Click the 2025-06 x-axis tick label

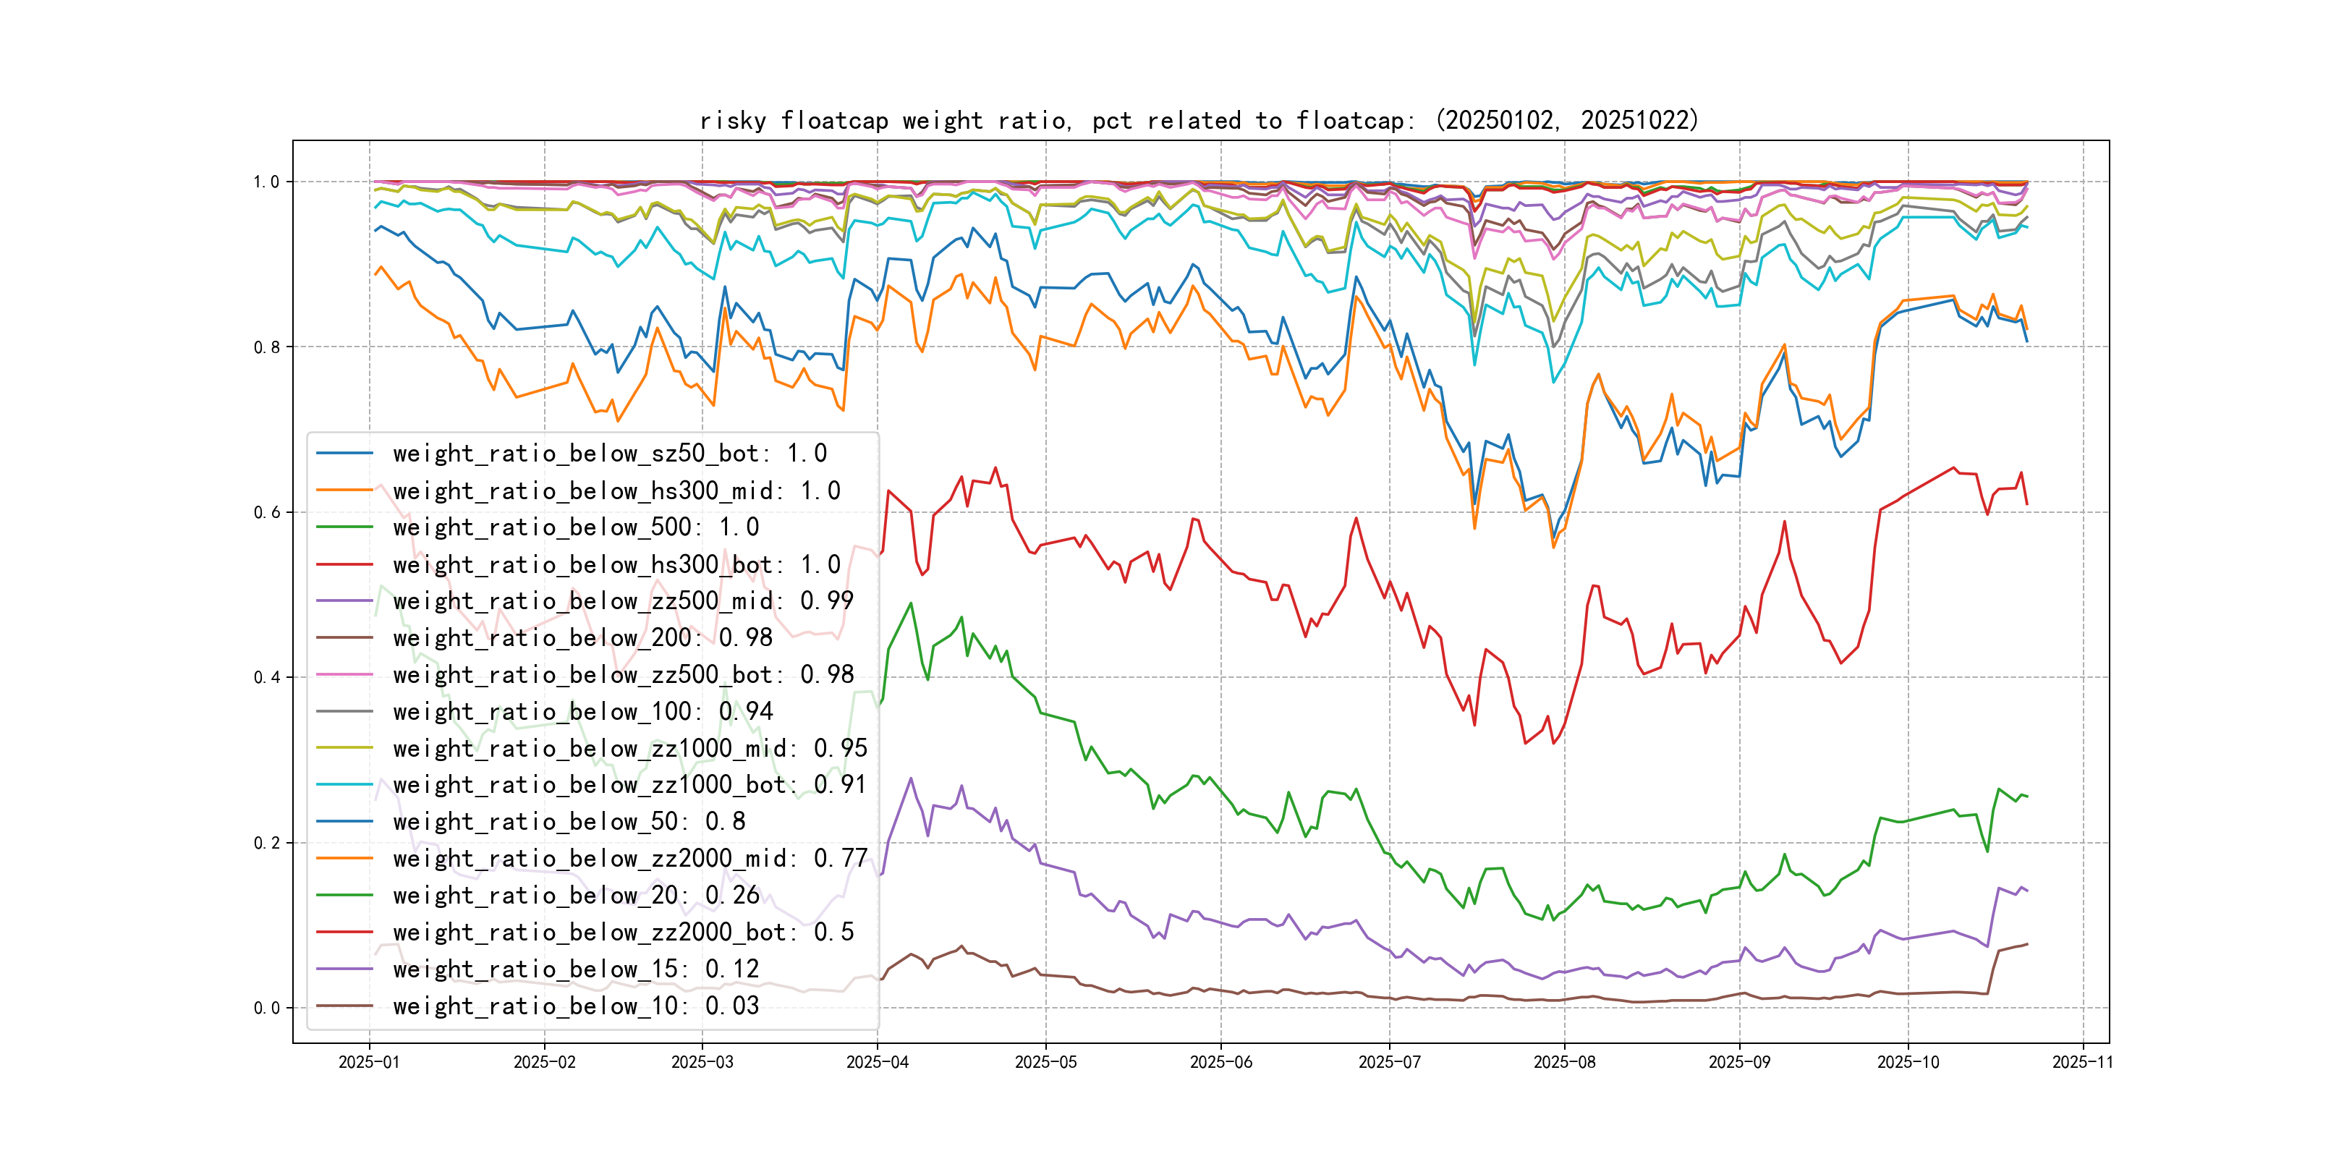[x=1220, y=1062]
